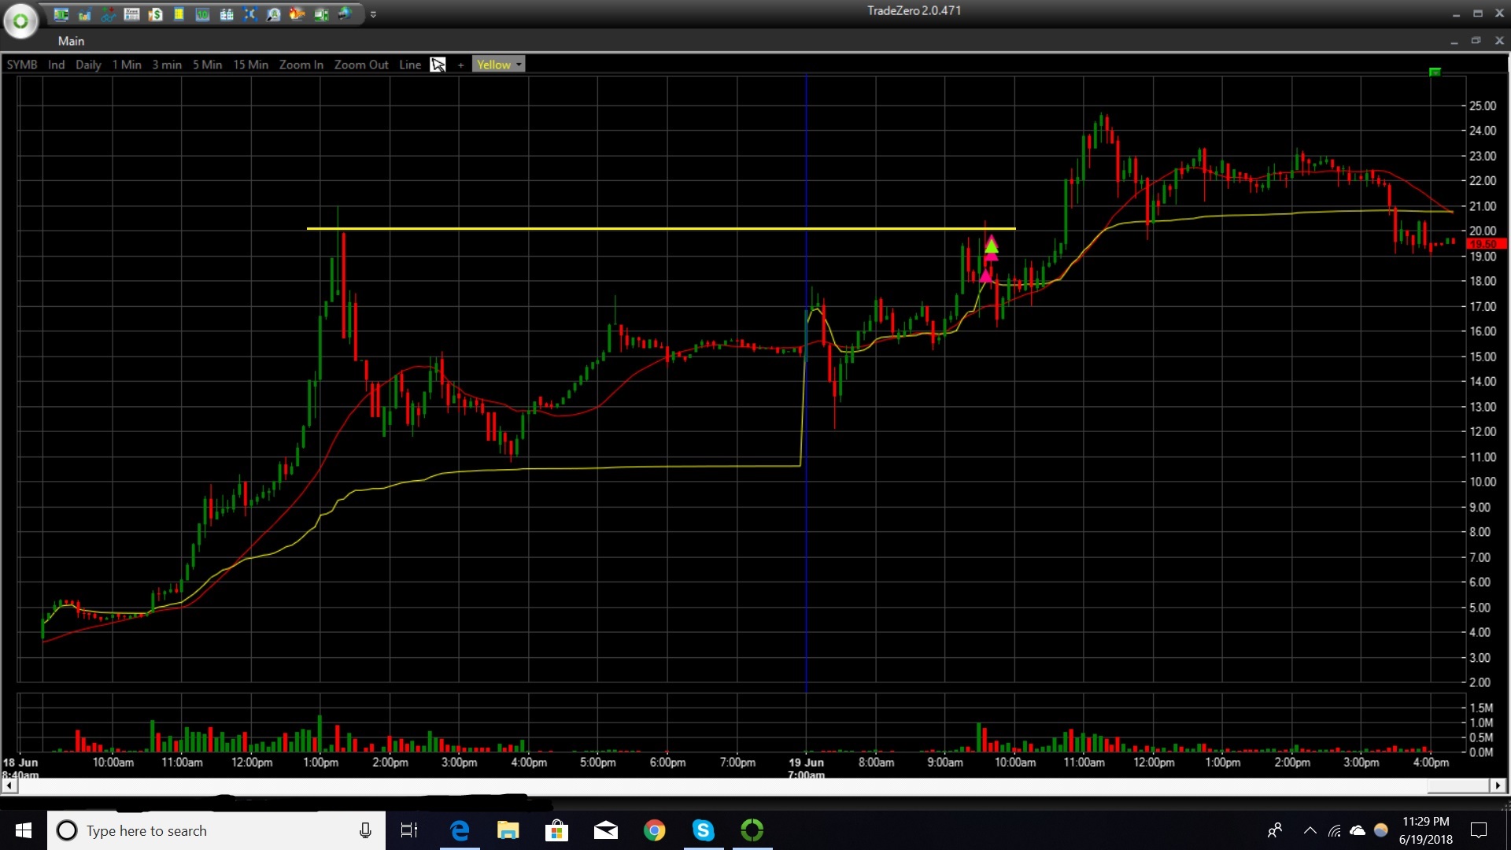Show hidden system tray icons chevron

[x=1310, y=830]
